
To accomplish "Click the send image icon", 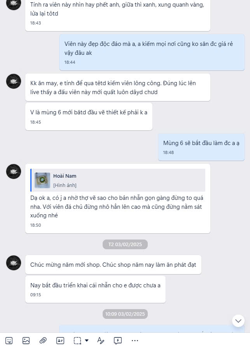I will pyautogui.click(x=26, y=340).
